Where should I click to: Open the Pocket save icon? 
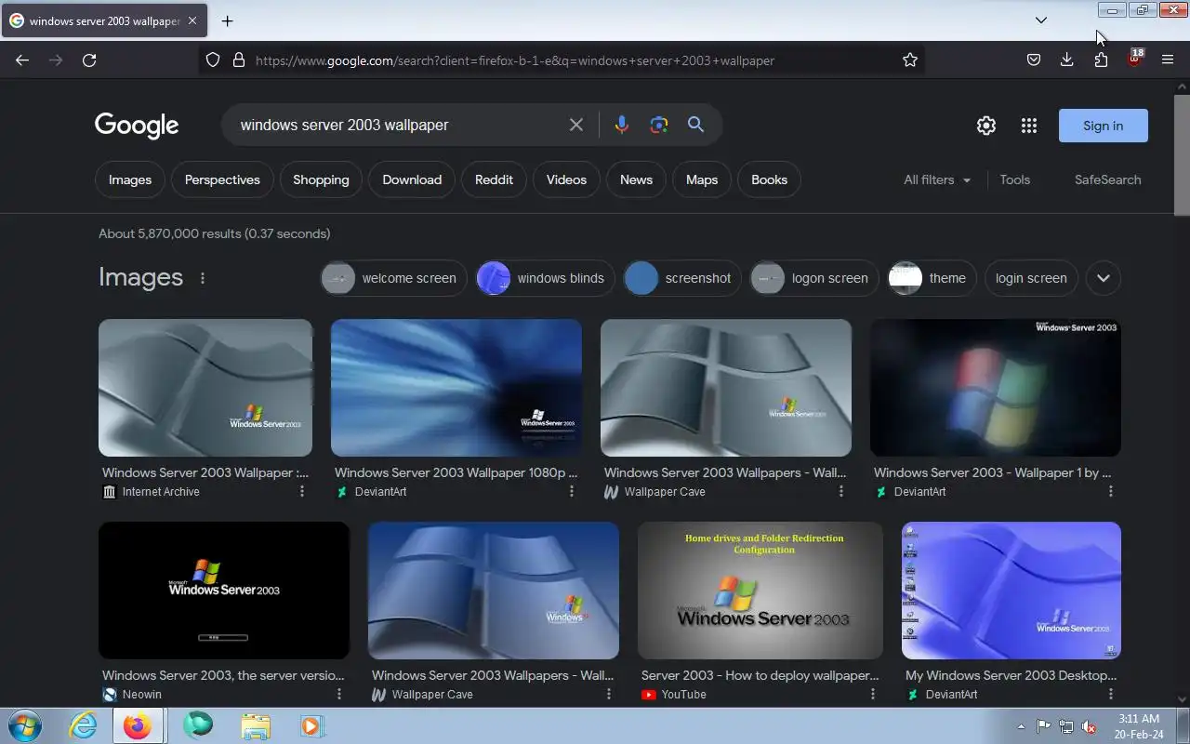coord(1034,60)
